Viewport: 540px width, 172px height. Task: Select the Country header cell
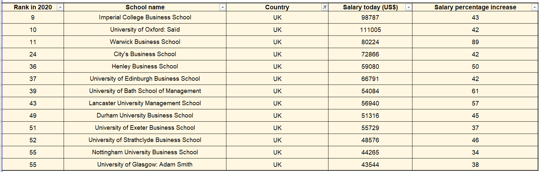(x=277, y=7)
